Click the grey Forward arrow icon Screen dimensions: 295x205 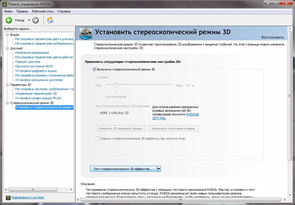[35, 20]
